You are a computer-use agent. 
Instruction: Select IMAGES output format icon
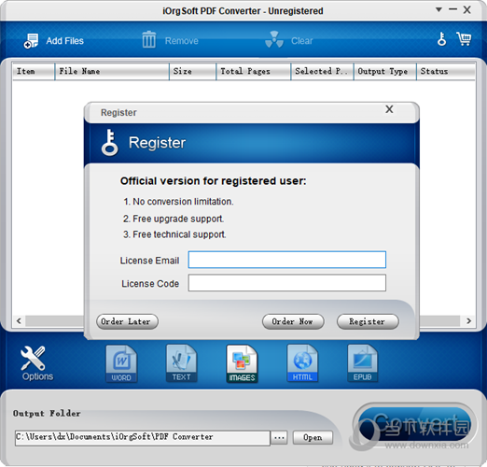click(x=242, y=363)
